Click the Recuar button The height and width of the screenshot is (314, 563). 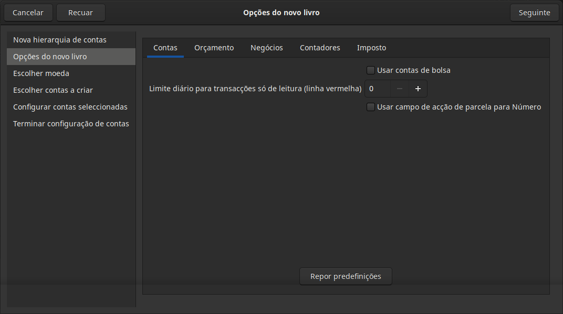80,13
